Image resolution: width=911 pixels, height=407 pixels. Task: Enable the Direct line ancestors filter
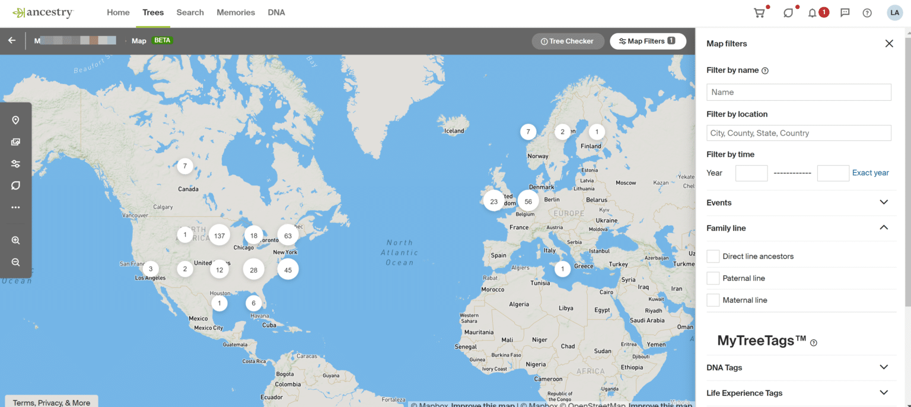tap(713, 256)
